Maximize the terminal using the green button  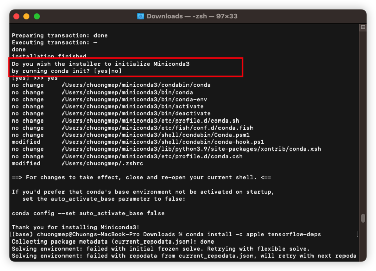[37, 16]
